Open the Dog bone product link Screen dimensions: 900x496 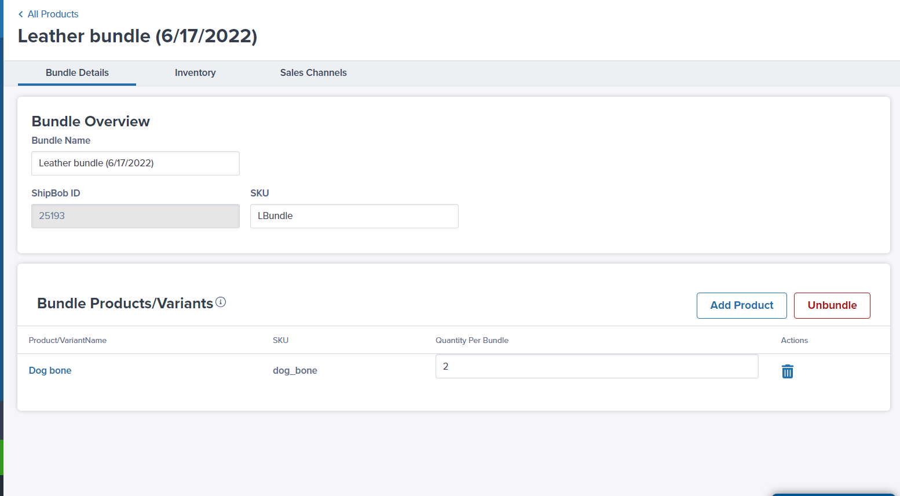[50, 370]
